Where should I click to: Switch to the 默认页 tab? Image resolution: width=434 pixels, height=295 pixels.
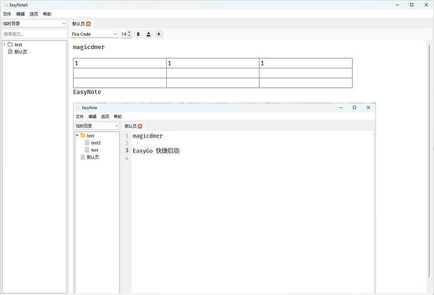point(79,24)
